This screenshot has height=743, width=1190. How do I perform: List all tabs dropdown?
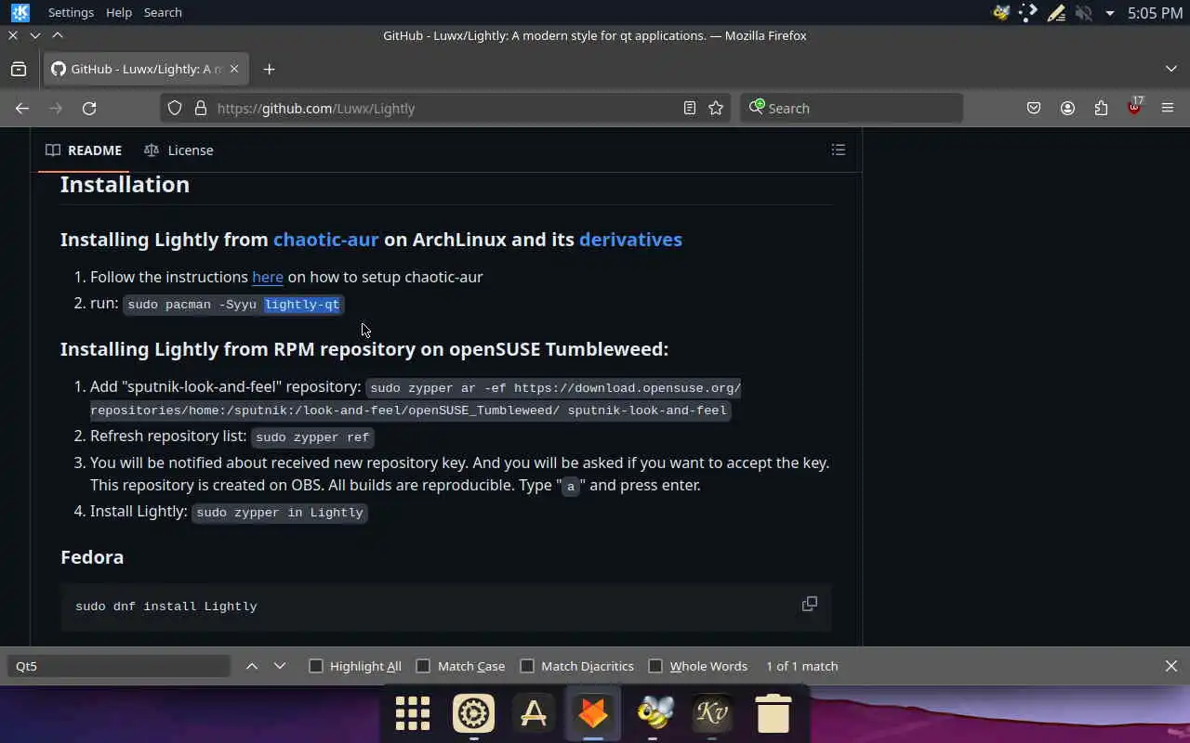click(x=1170, y=69)
